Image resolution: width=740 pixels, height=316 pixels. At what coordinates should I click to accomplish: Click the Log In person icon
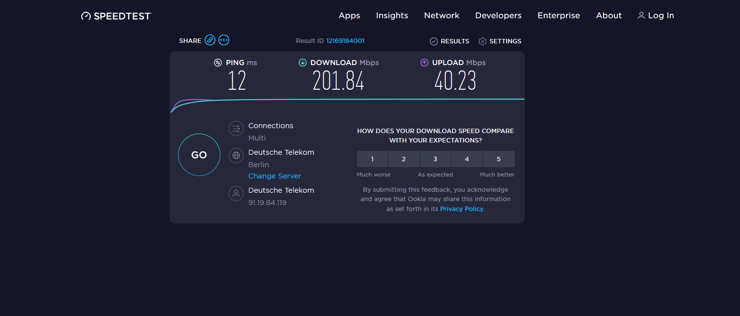coord(641,15)
